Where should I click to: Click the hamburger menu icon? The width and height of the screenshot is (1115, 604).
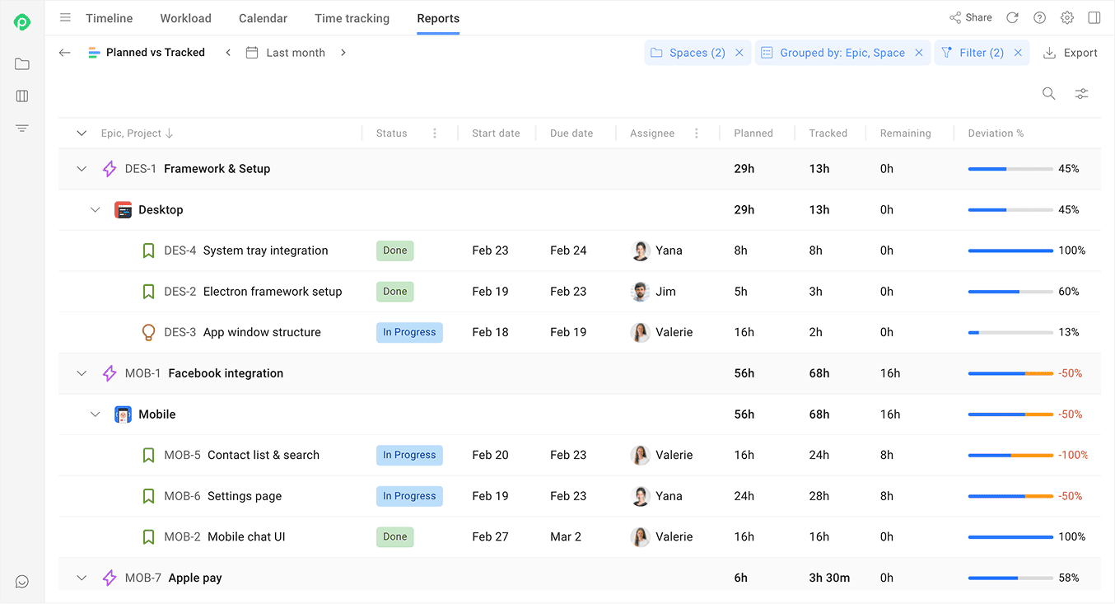point(66,18)
